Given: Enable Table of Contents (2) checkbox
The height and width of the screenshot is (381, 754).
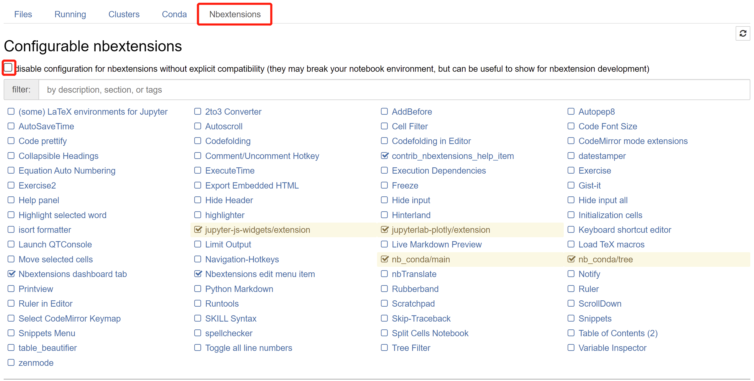Looking at the screenshot, I should click(571, 333).
